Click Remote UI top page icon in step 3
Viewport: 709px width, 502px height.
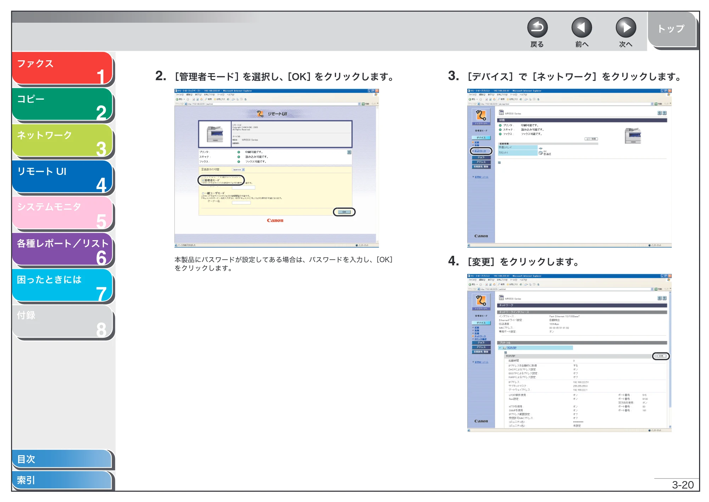tap(481, 116)
